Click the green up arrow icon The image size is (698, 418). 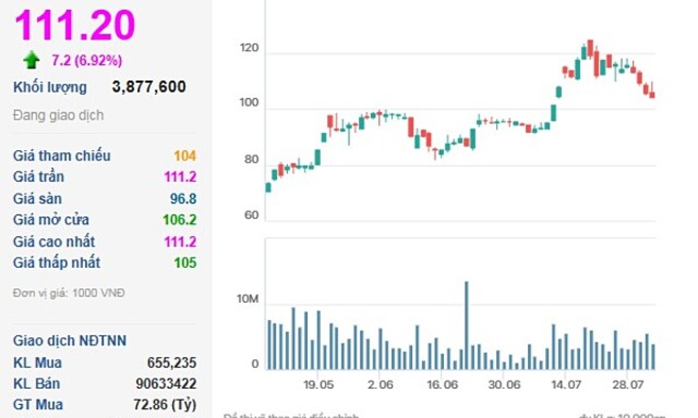(x=31, y=60)
